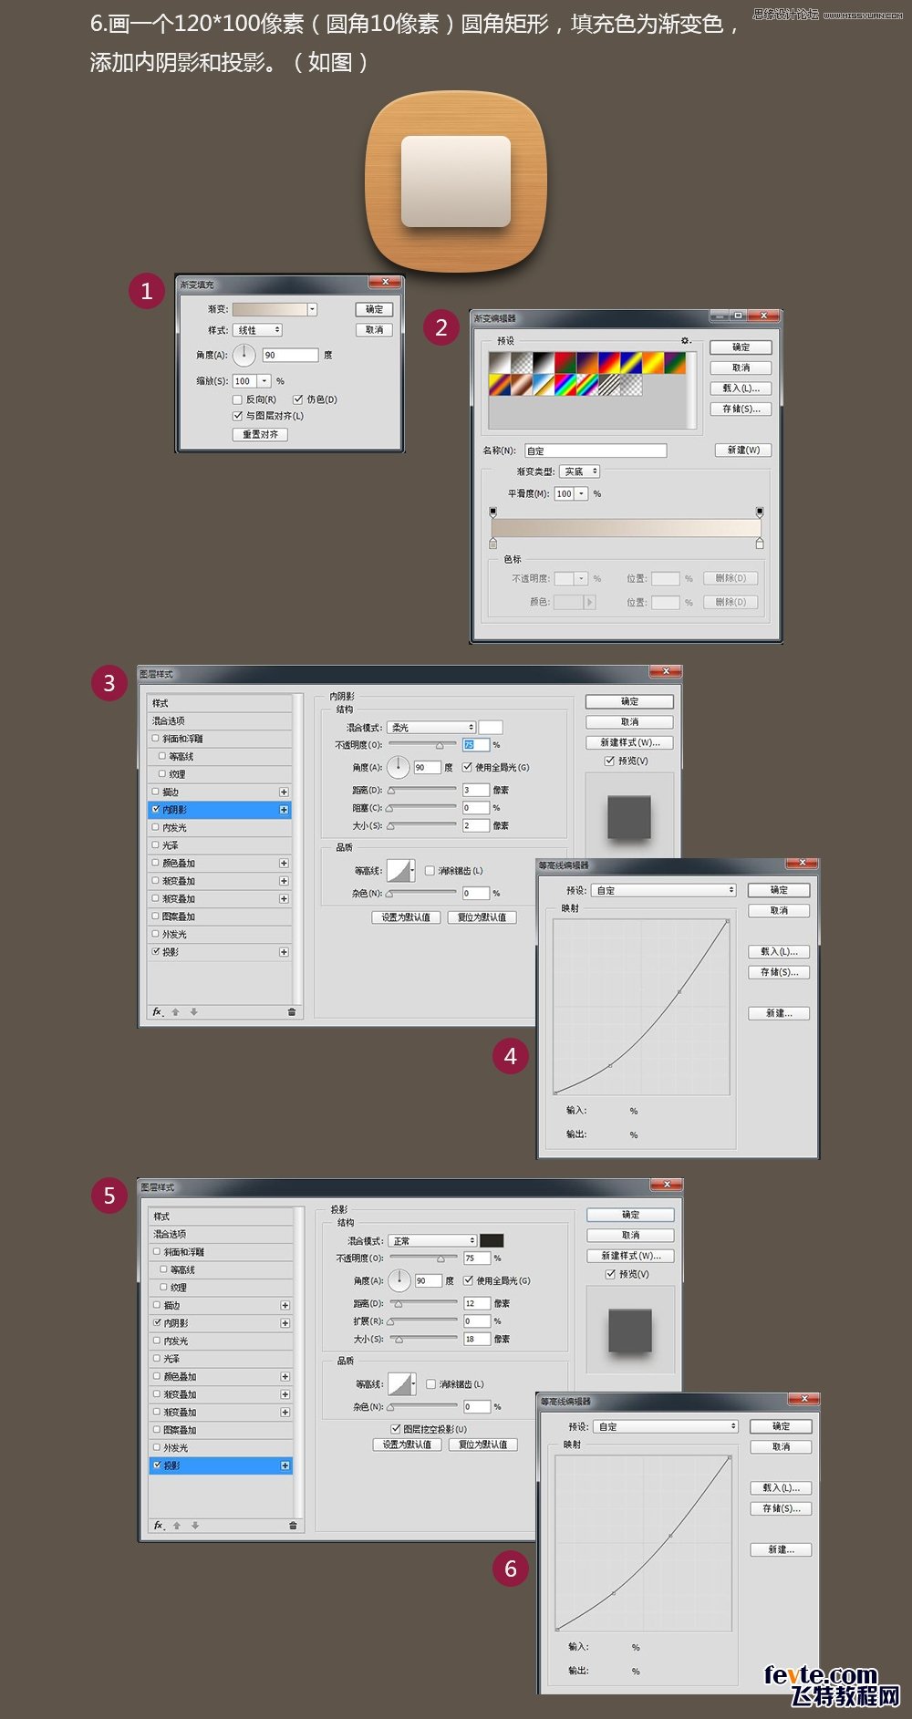The height and width of the screenshot is (1719, 912).
Task: Click the 大小(S) value field showing 18
Action: point(477,1340)
